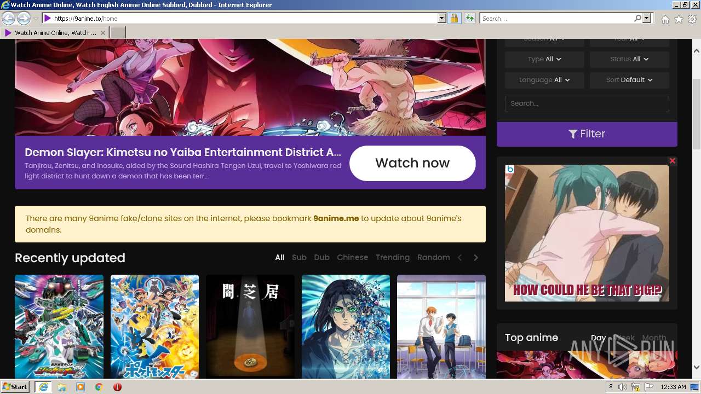Select the Random tab in Recently updated
This screenshot has width=701, height=394.
pyautogui.click(x=434, y=257)
